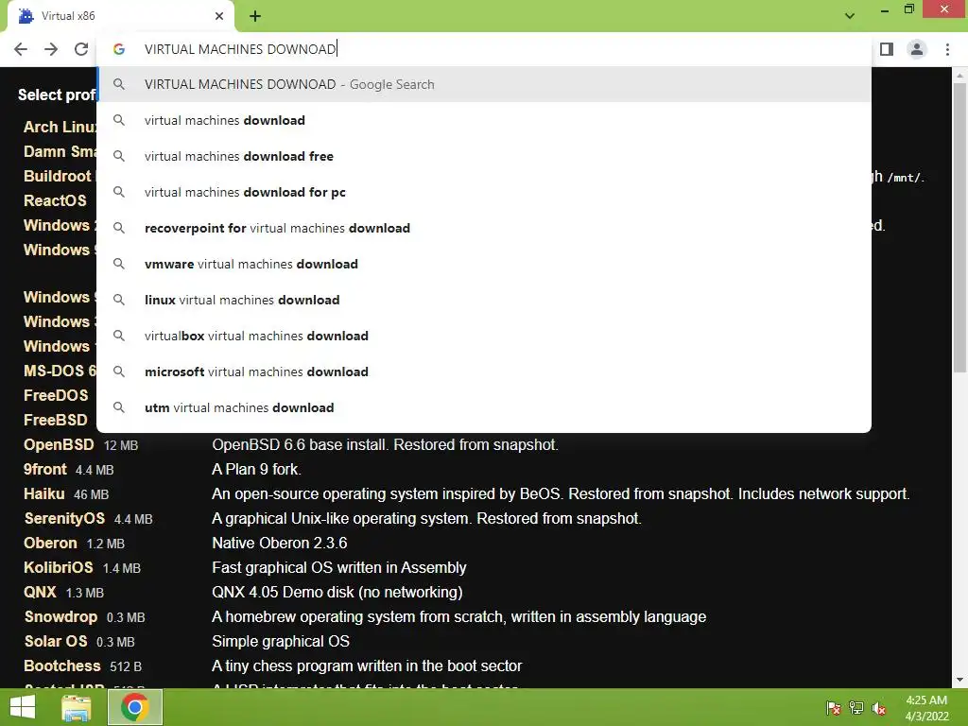Select the Virtual x86 tab
The height and width of the screenshot is (726, 968).
[120, 16]
